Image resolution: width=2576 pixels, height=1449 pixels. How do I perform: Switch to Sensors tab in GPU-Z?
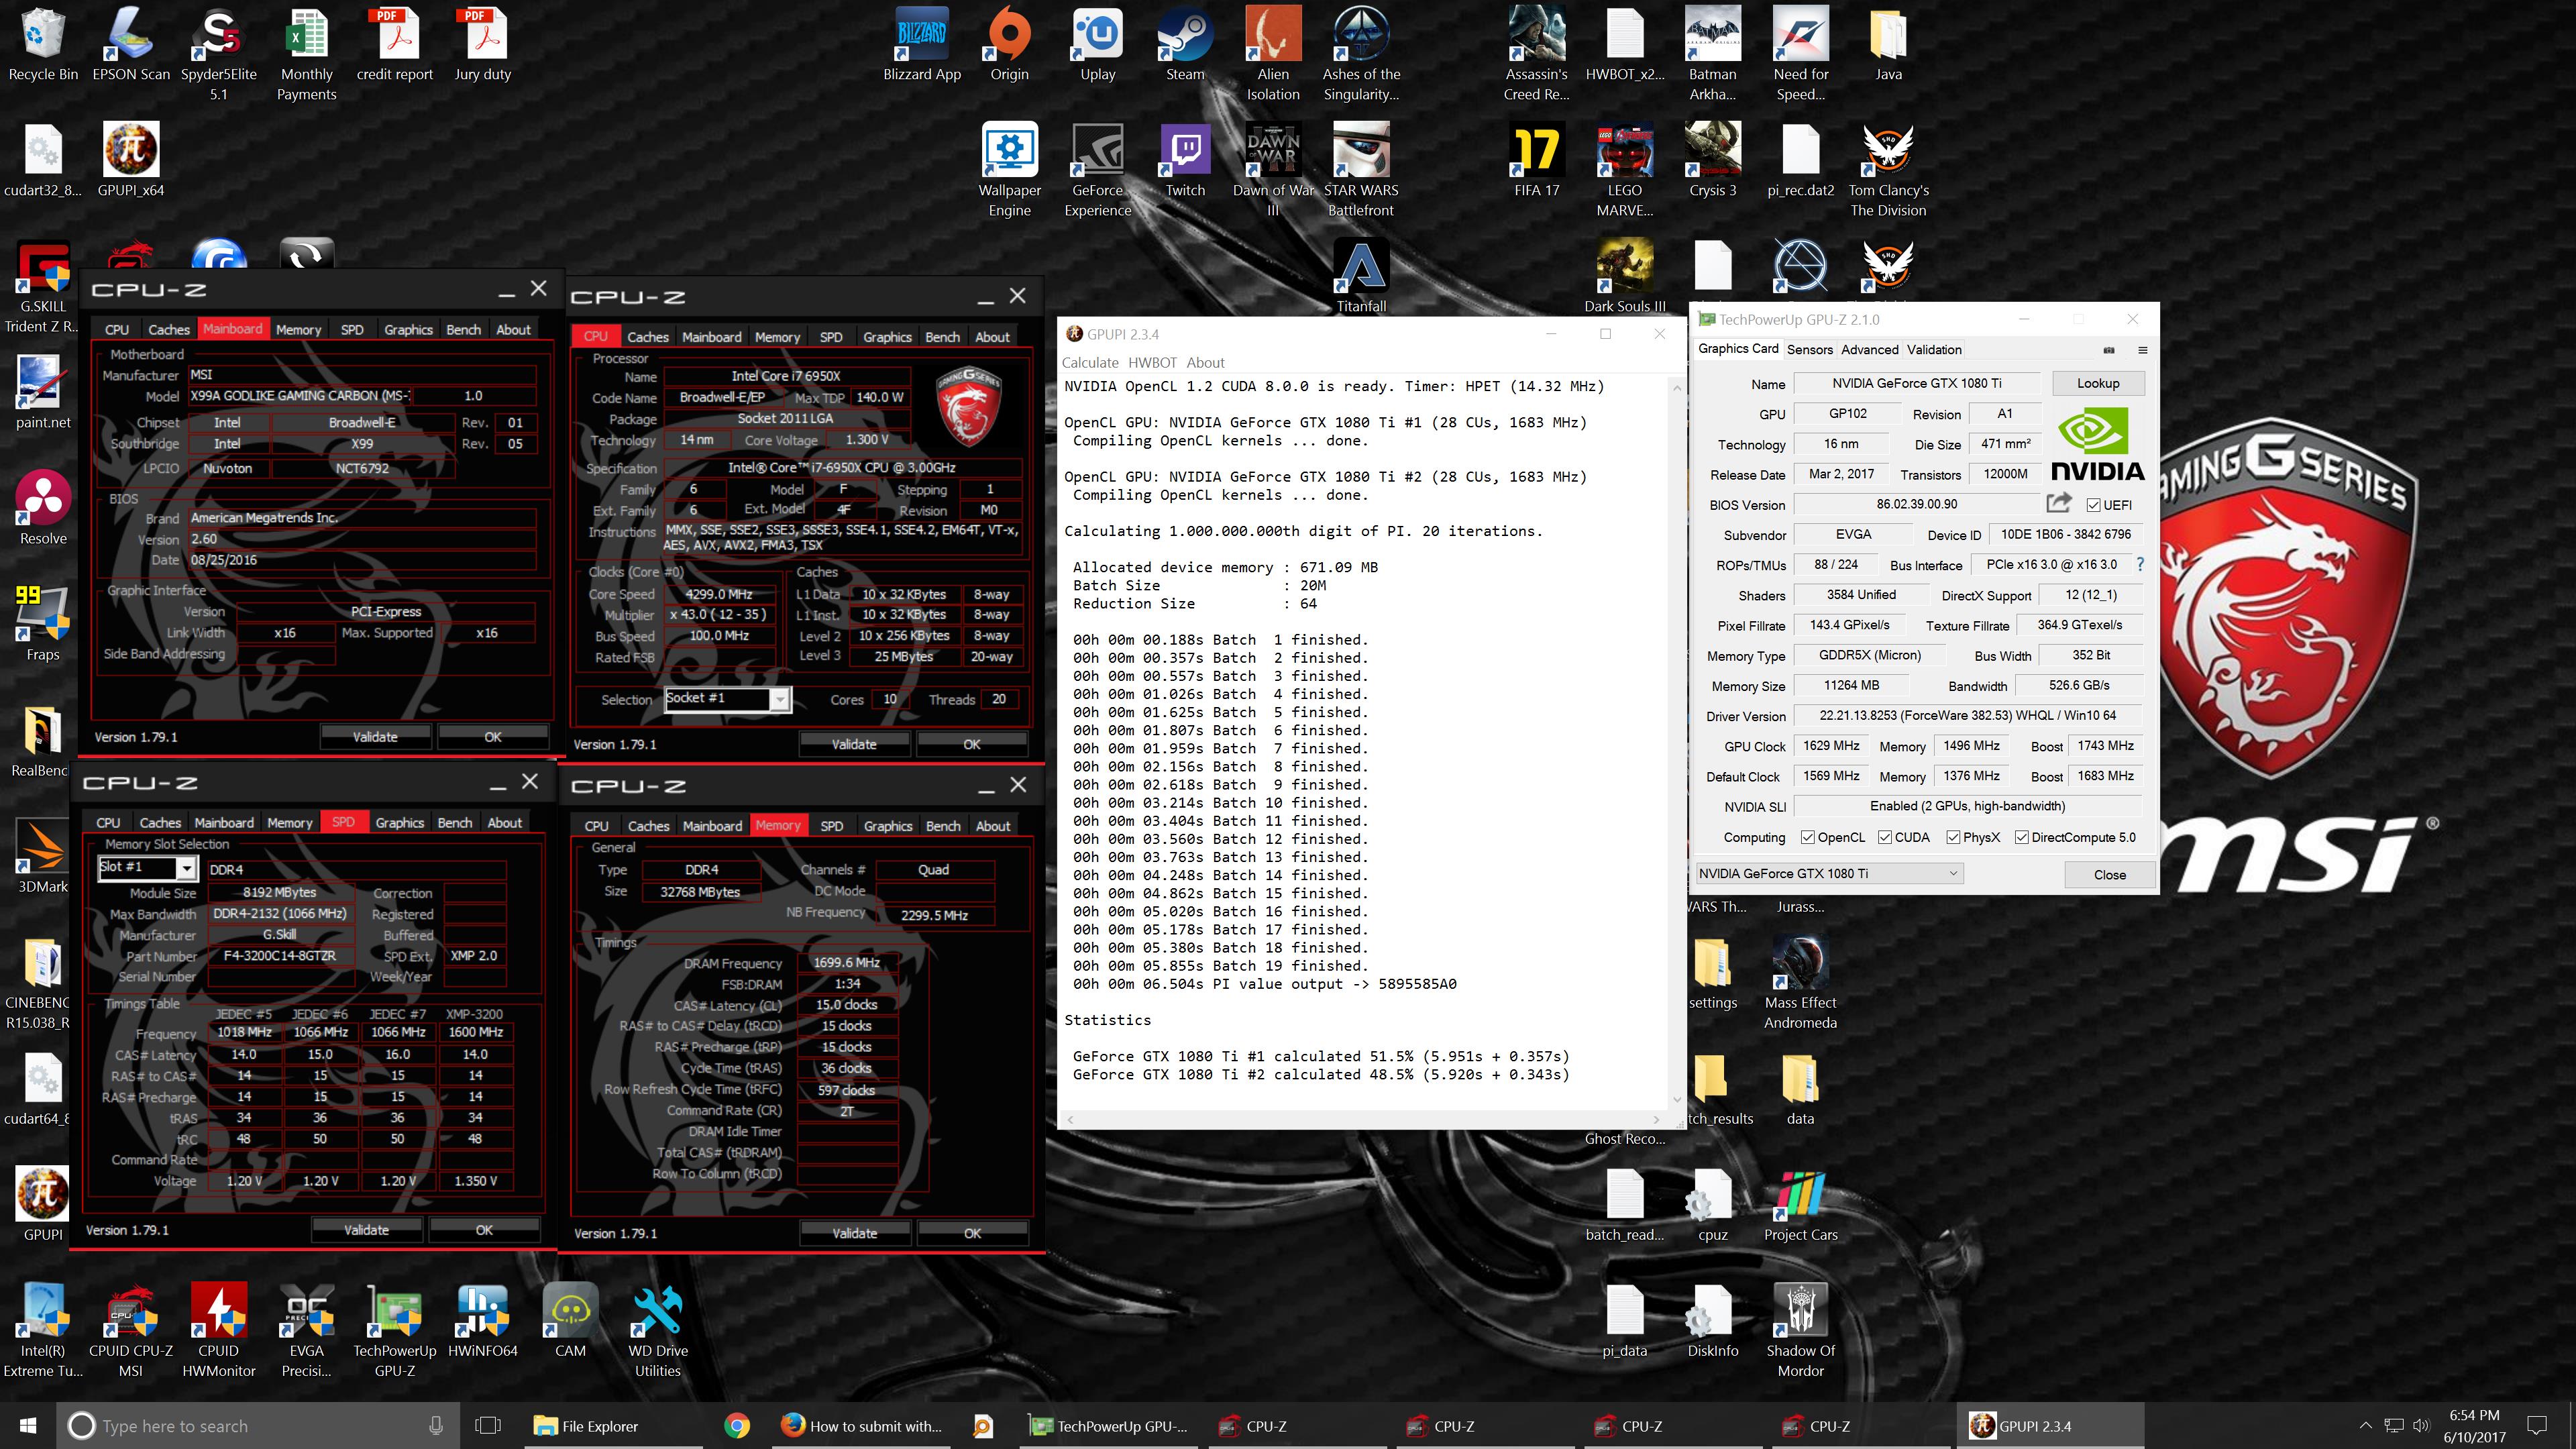[x=1809, y=349]
